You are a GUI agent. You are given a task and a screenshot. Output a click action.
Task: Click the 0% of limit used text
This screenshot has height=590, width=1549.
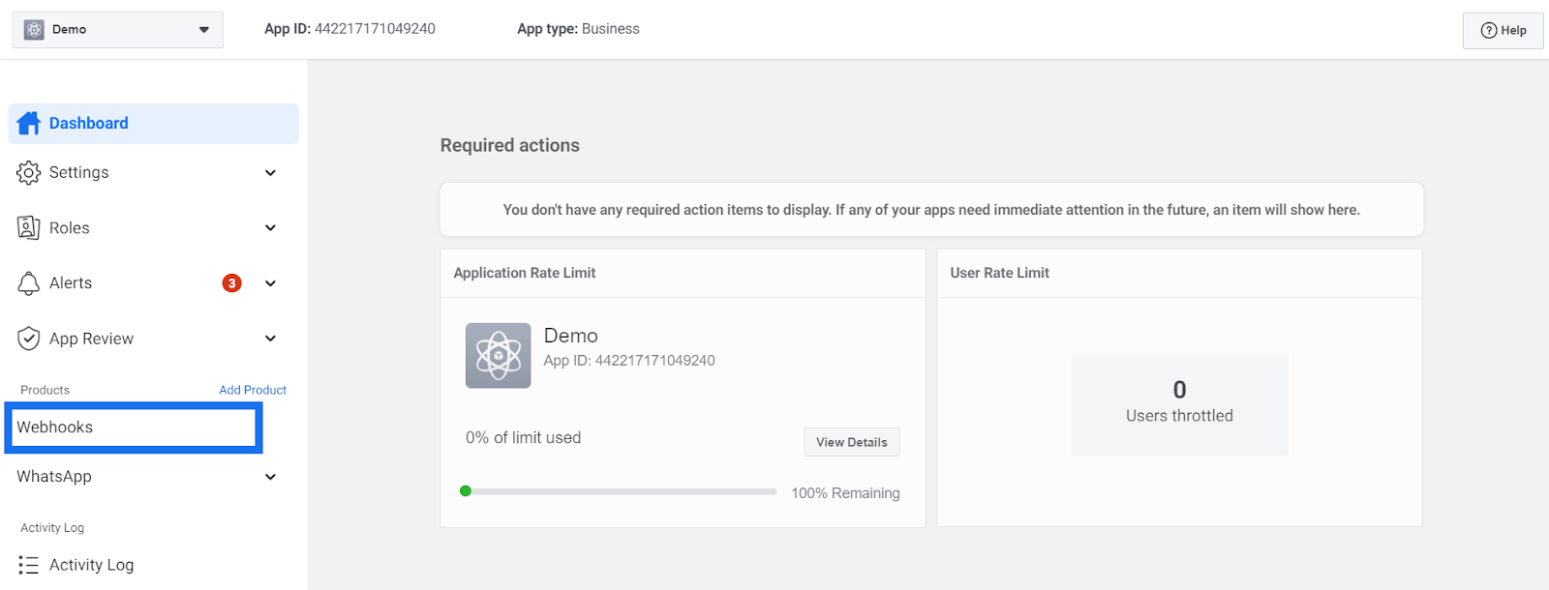pyautogui.click(x=524, y=438)
